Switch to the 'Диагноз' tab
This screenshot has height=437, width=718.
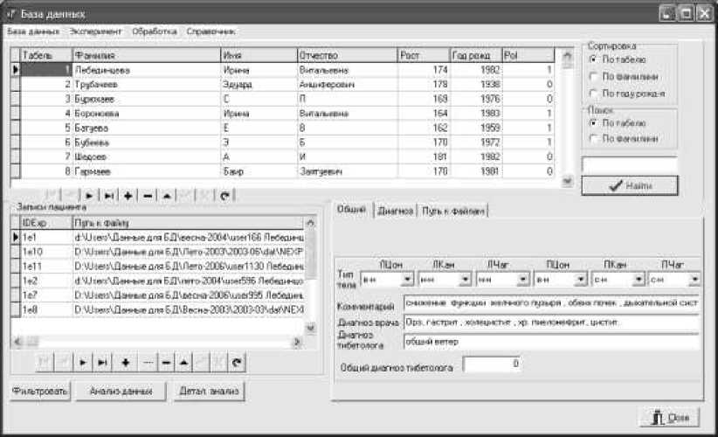coord(395,211)
